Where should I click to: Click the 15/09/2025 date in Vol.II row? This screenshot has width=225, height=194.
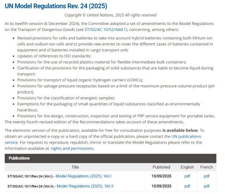point(161,186)
